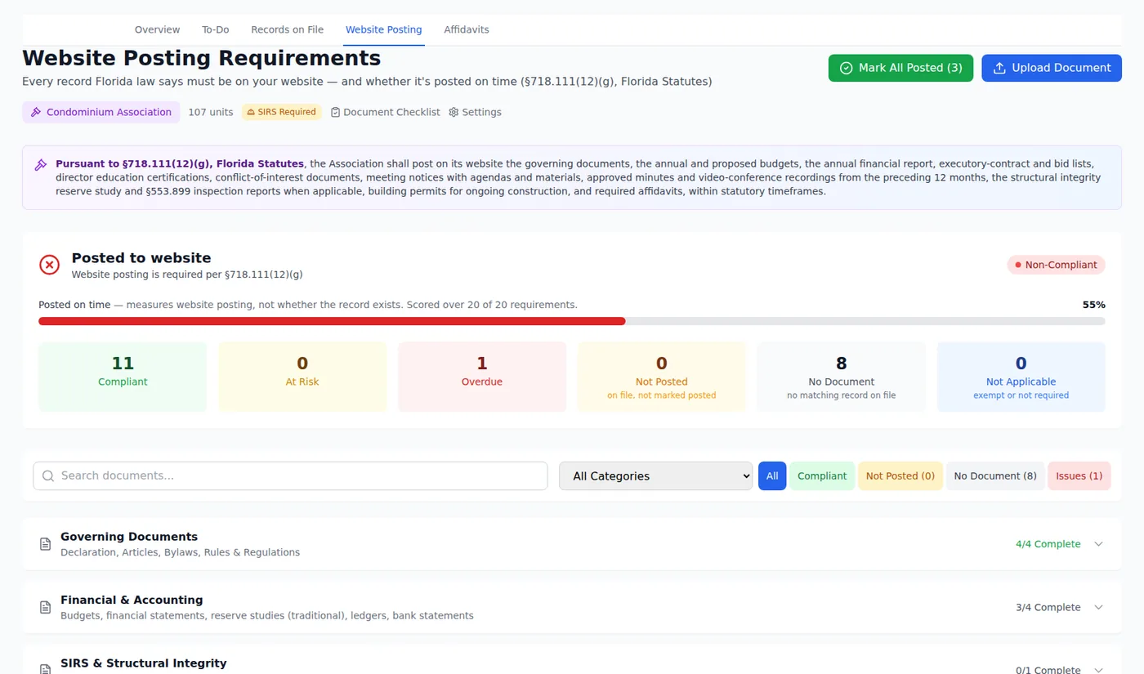Click the Upload Document button

click(1052, 68)
